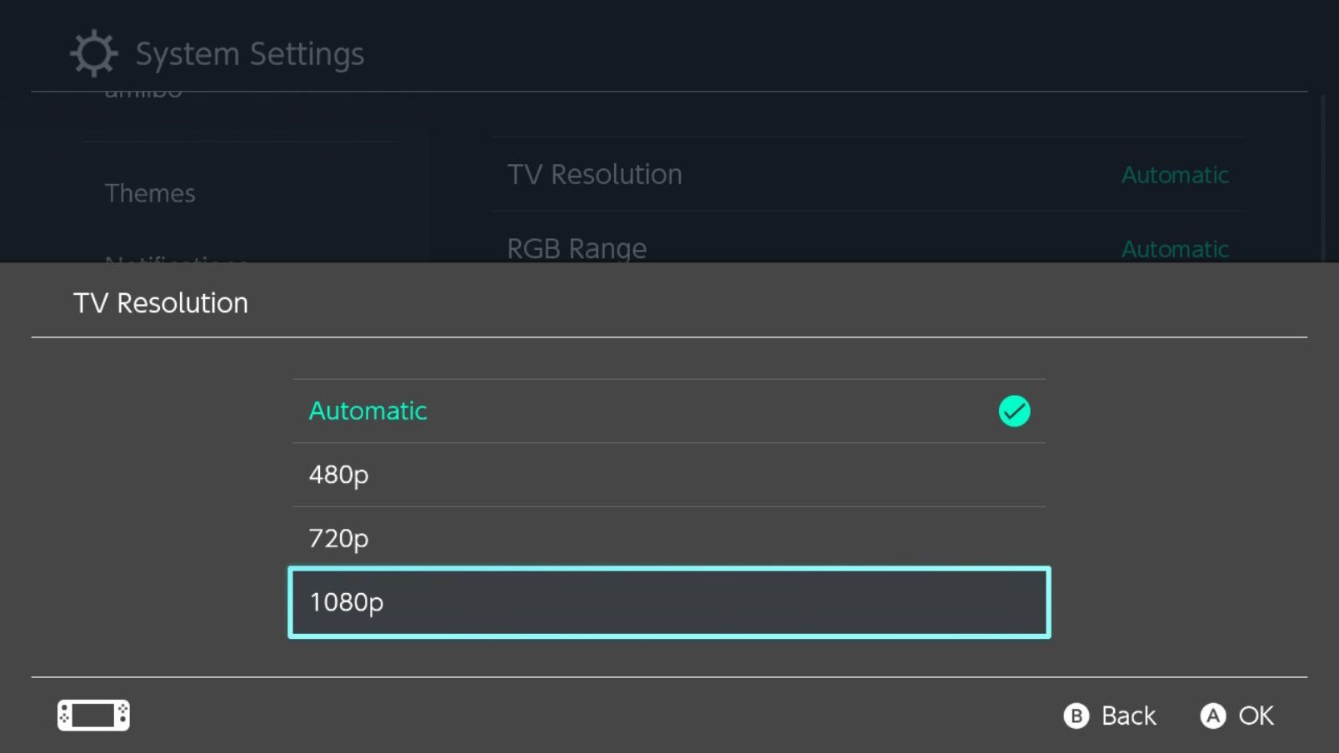
Task: Select the highlighted 1080p option
Action: (668, 602)
